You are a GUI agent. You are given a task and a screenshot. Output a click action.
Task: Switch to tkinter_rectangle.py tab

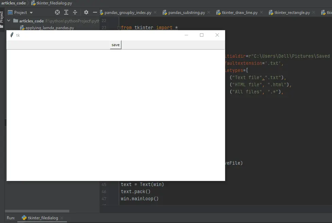pos(292,13)
